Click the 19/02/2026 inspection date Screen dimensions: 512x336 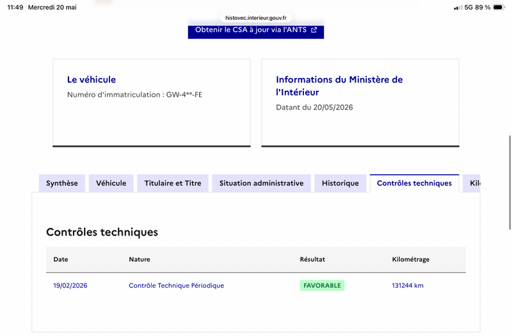coord(70,285)
